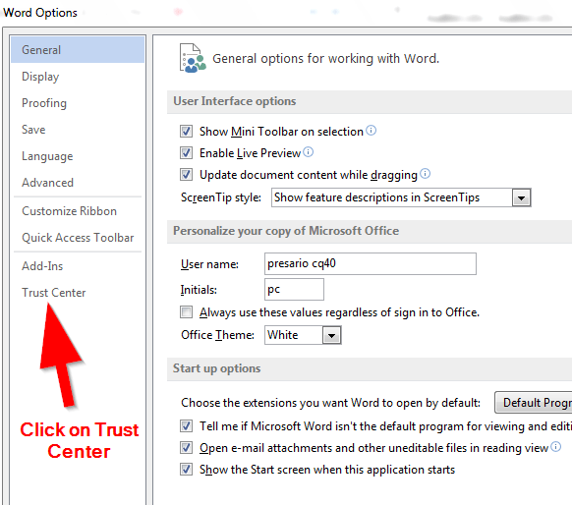572x505 pixels.
Task: Open the info tooltip icon next to Mini Toolbar
Action: [x=371, y=130]
